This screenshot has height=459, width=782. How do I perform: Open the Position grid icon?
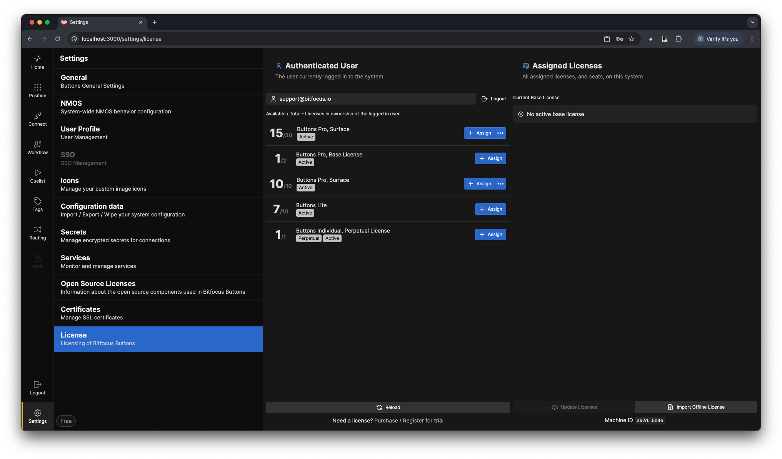click(x=37, y=91)
